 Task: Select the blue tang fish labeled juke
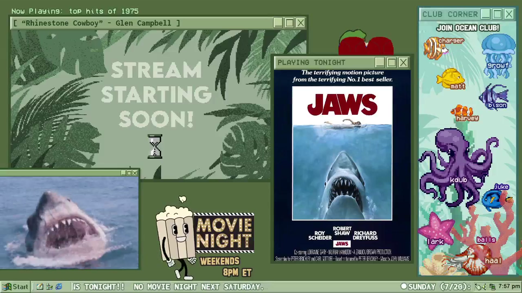pos(495,200)
